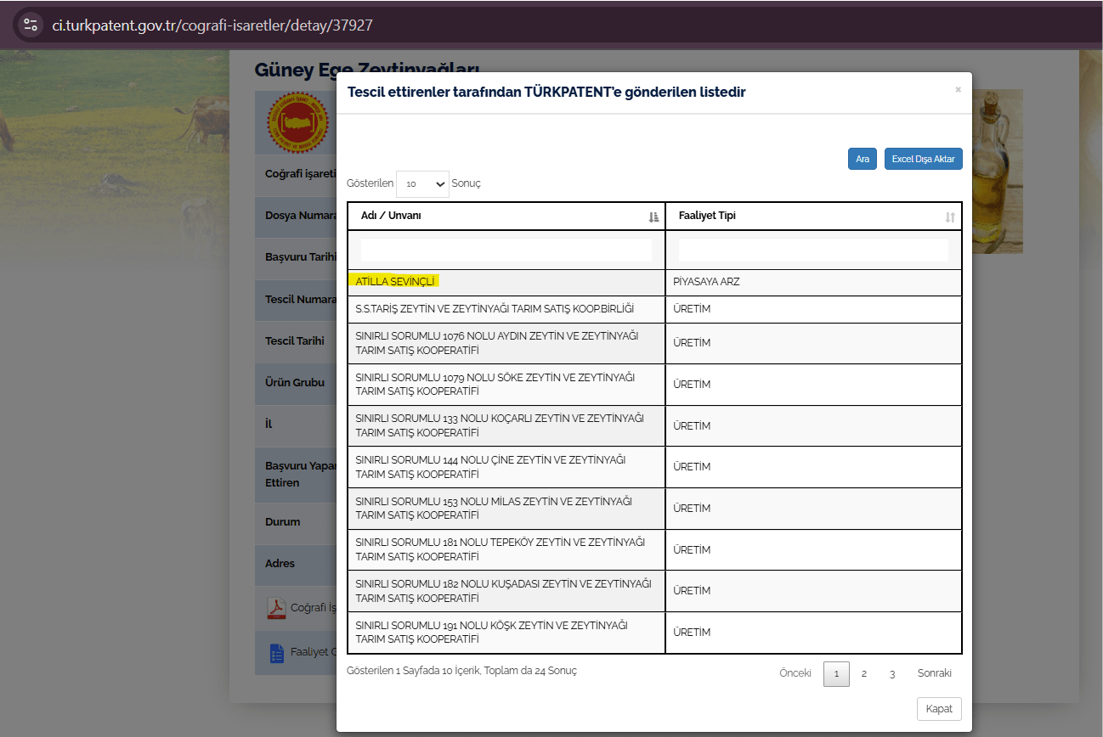Sort by Adı / Unvanı column icon
The image size is (1103, 737).
(653, 217)
